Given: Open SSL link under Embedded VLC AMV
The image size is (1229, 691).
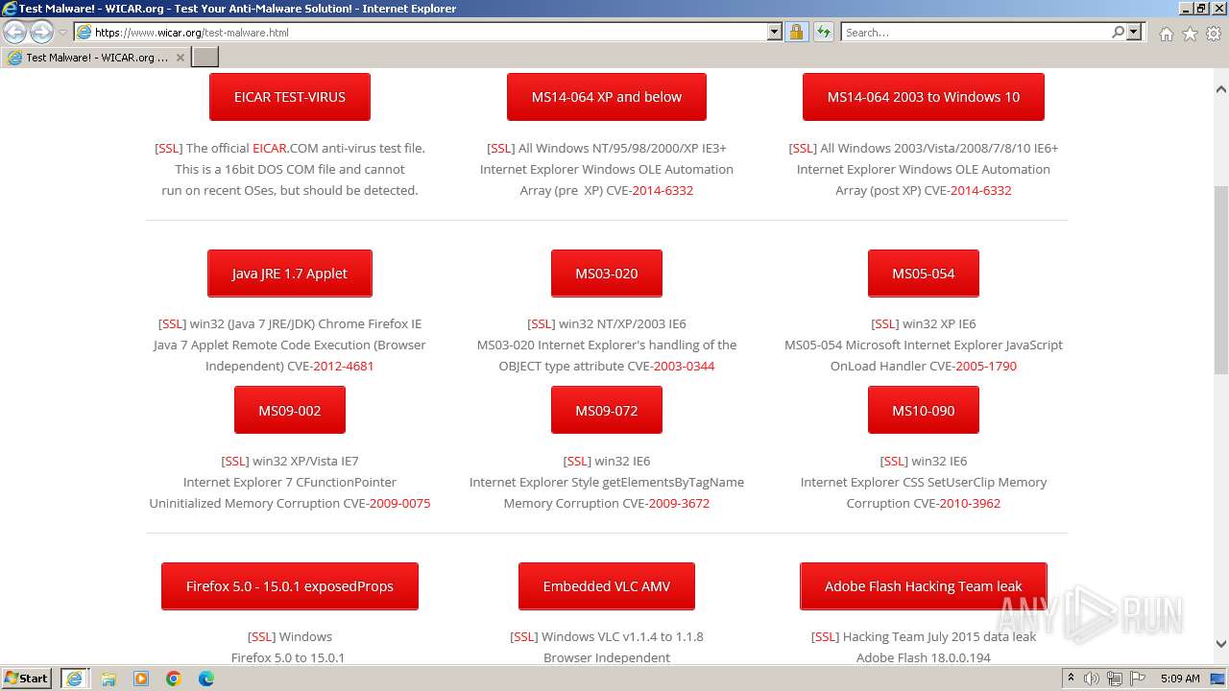Looking at the screenshot, I should [524, 636].
